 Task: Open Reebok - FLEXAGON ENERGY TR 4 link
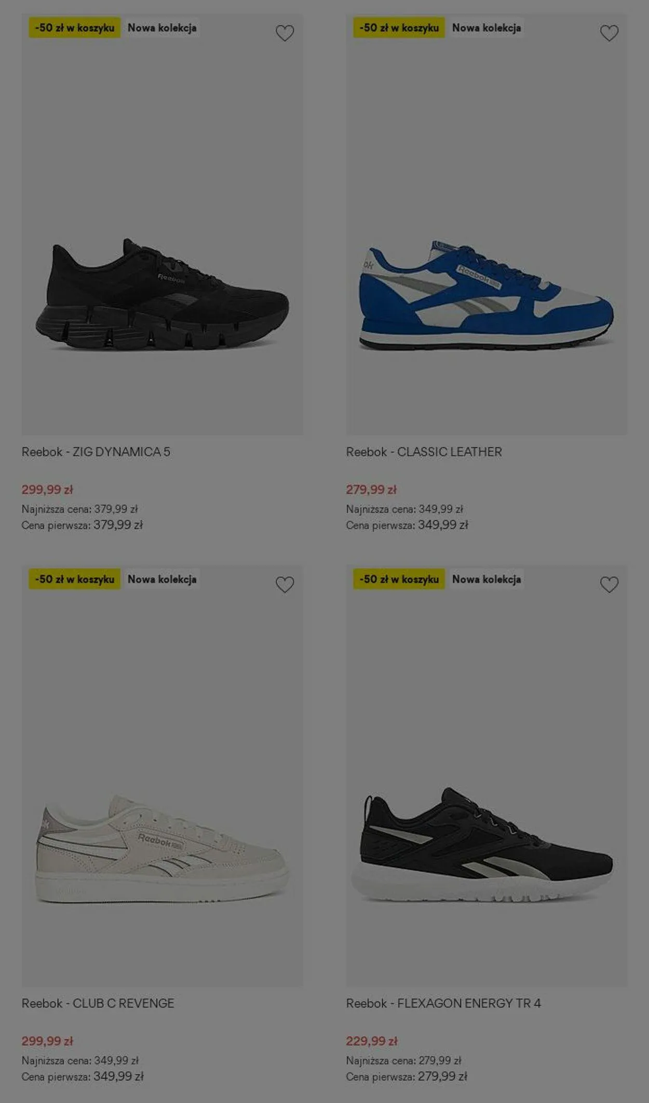tap(443, 1003)
